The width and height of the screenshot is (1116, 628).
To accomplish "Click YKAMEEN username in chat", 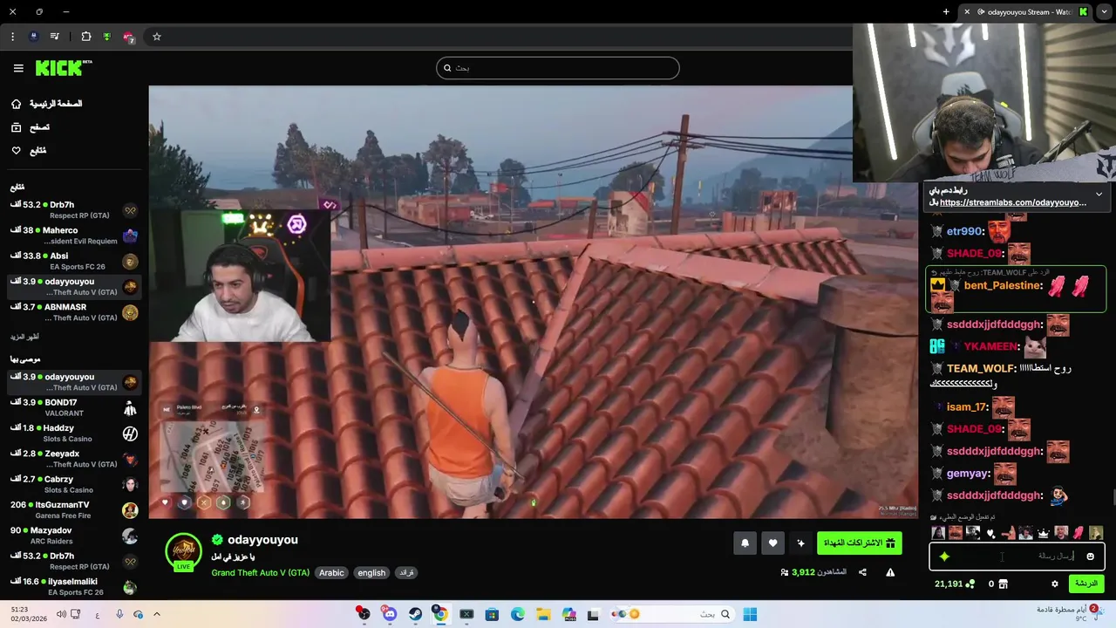I will (991, 346).
